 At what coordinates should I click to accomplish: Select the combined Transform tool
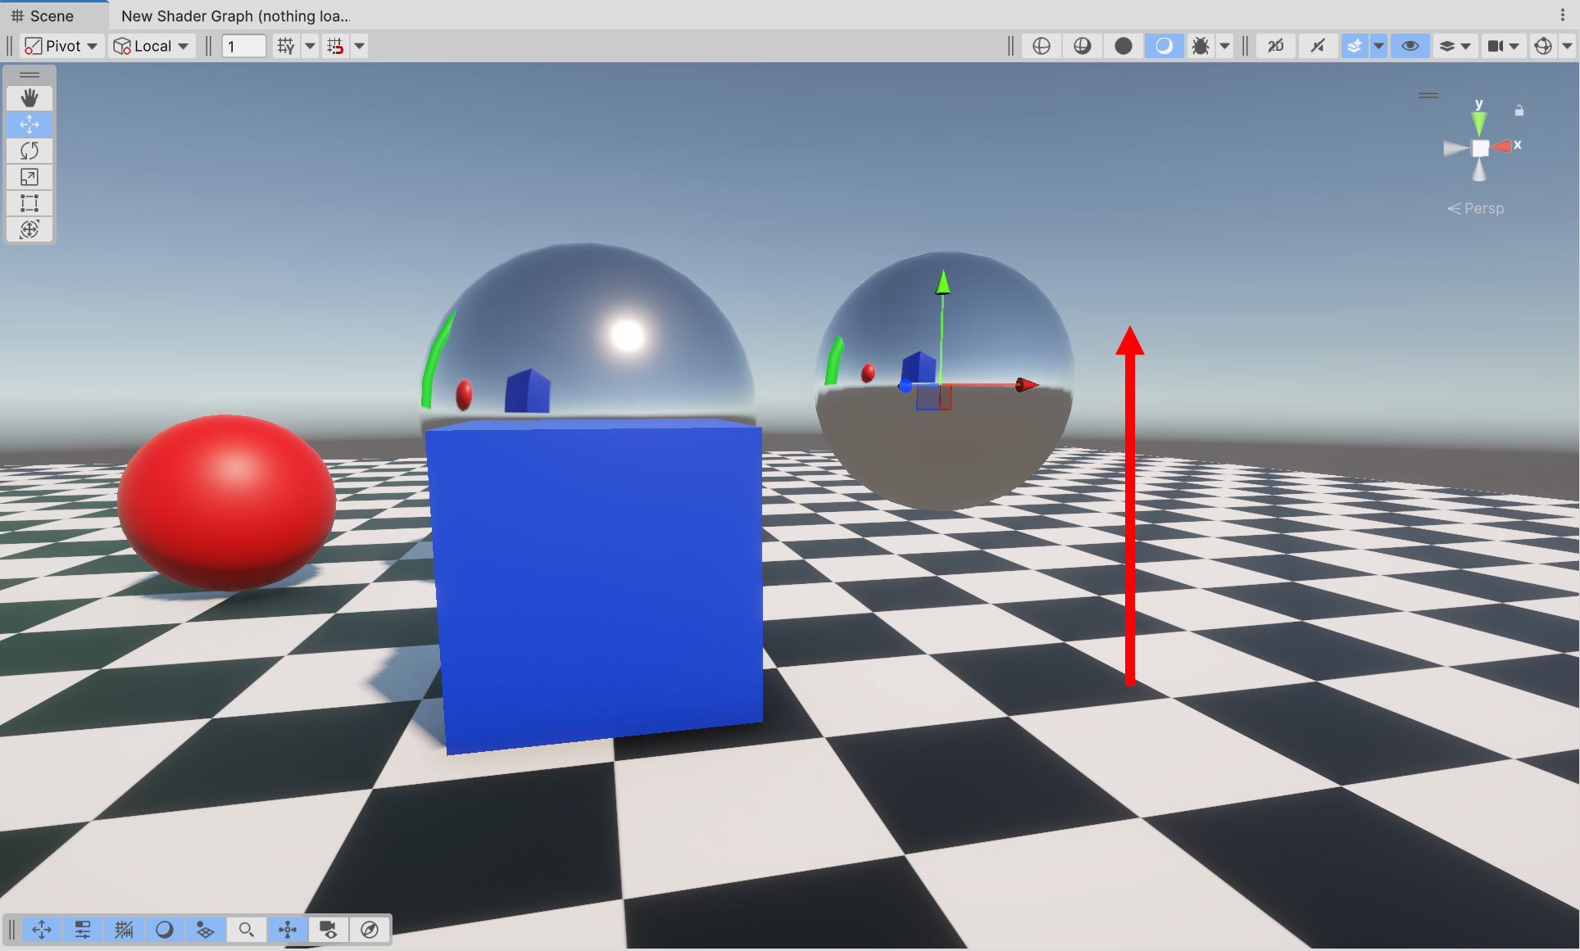30,229
